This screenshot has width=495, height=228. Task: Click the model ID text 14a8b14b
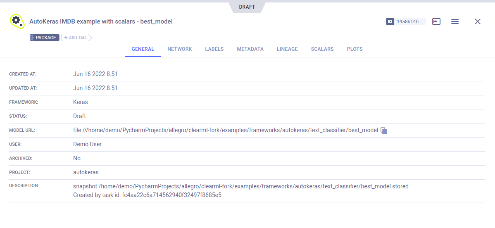pyautogui.click(x=410, y=21)
